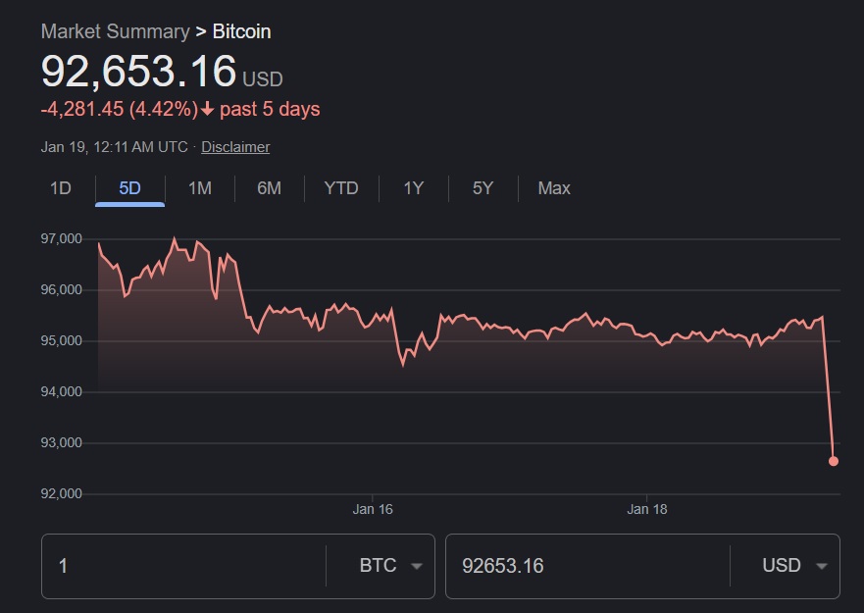The height and width of the screenshot is (613, 864).
Task: Click the 97,000 axis value
Action: (61, 238)
